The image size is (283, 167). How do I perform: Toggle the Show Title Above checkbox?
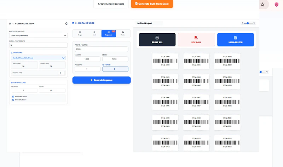coord(13,97)
